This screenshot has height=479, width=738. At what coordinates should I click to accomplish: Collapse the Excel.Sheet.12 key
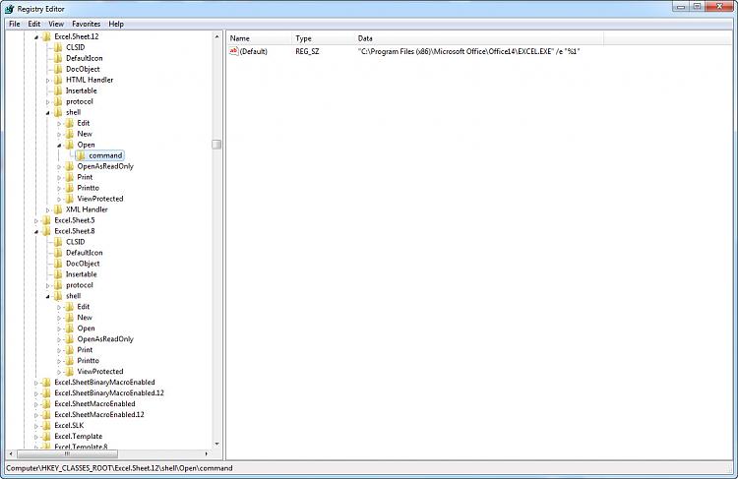click(x=36, y=37)
